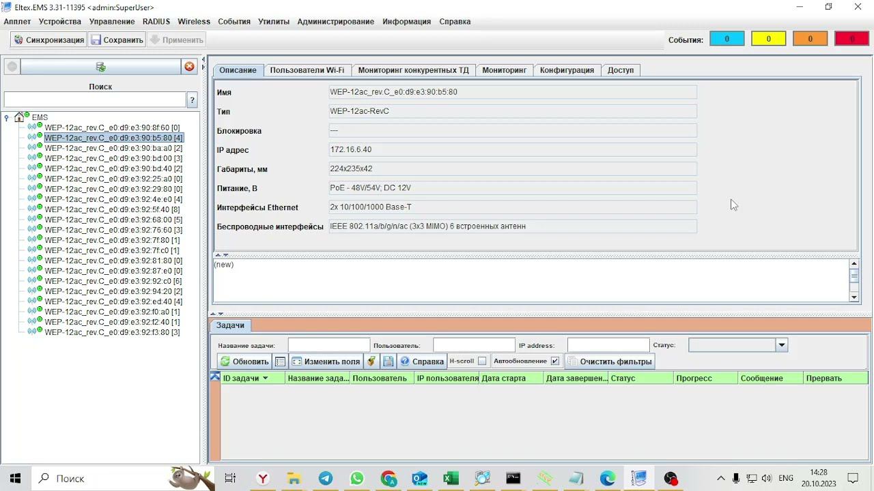Screen dimensions: 874x491
Task: Click the list view icon in the tasks toolbar
Action: (280, 361)
